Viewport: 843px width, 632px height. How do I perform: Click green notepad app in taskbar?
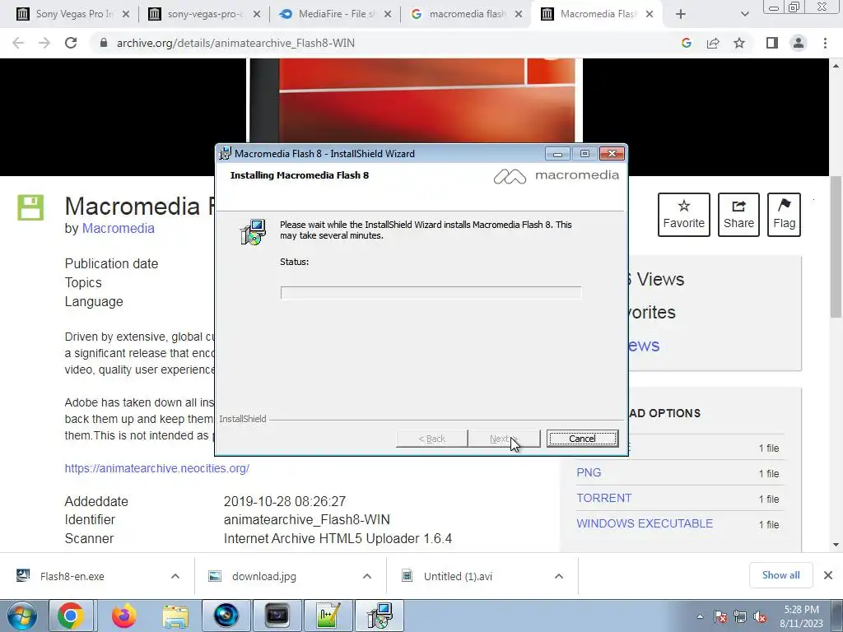coord(328,616)
